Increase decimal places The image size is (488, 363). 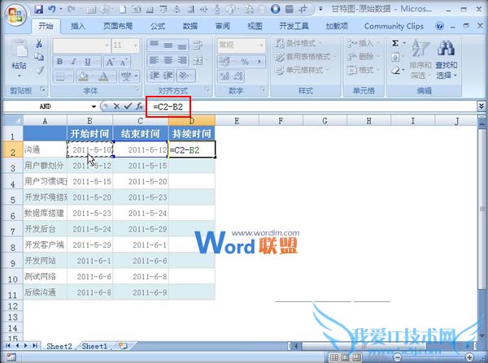pos(224,76)
